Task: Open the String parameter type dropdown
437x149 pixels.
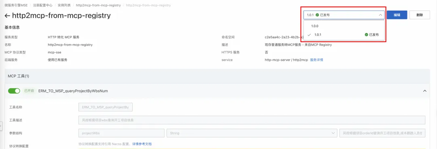Action: tap(252, 133)
